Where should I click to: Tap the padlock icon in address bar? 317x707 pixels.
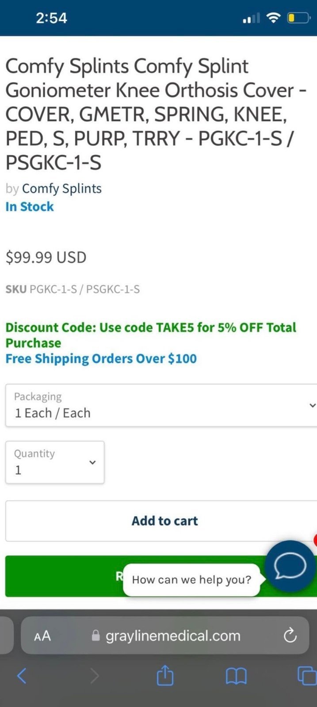95,635
